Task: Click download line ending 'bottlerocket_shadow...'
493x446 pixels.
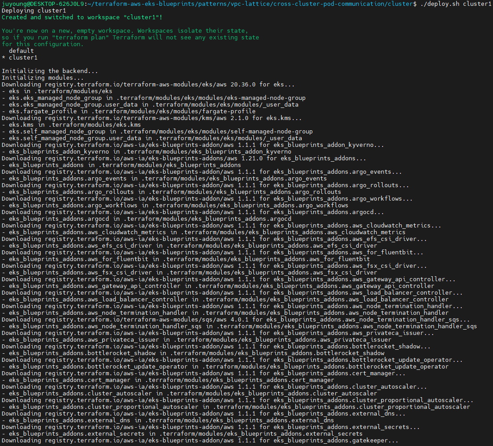Action: coord(216,347)
